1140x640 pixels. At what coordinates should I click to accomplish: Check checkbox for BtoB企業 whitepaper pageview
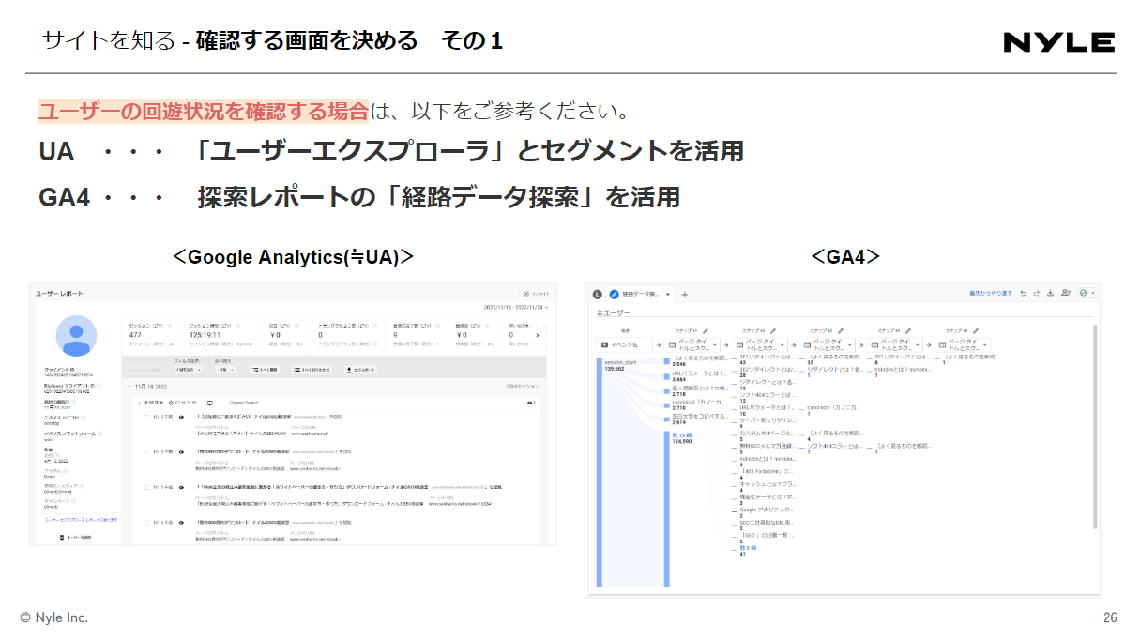pos(146,488)
